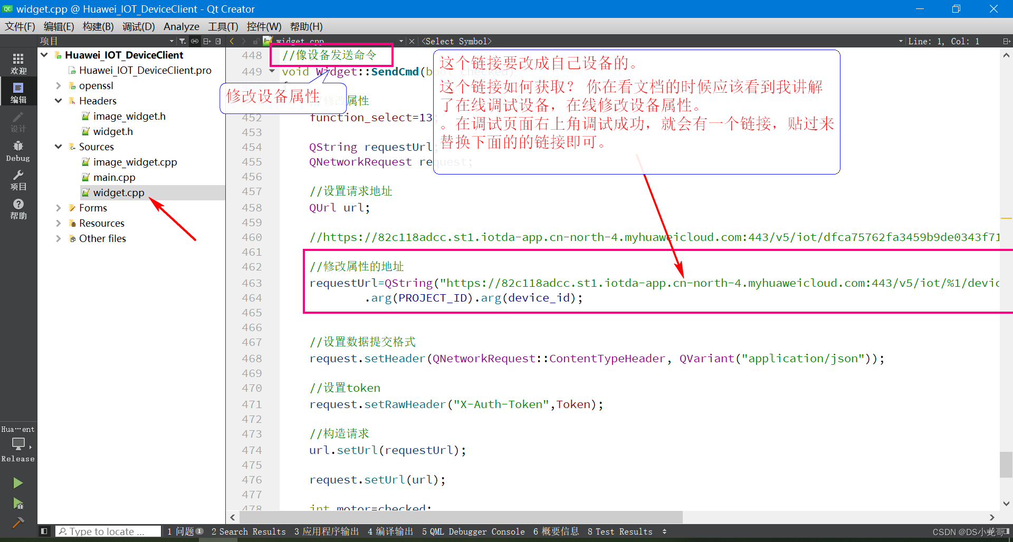Screen dimensions: 1013x542
Task: Open the 项目 Projects mode
Action: coord(18,180)
